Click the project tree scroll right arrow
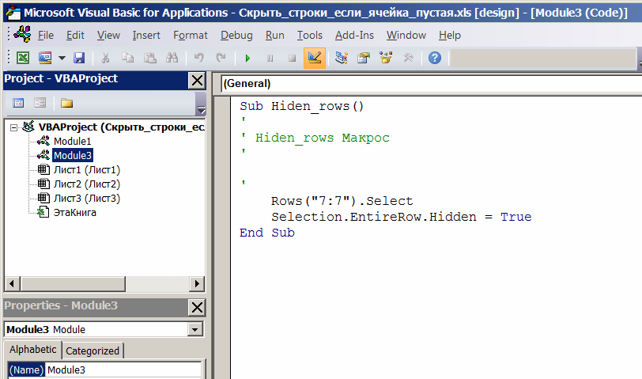Viewport: 642px width, 379px height. click(x=197, y=283)
